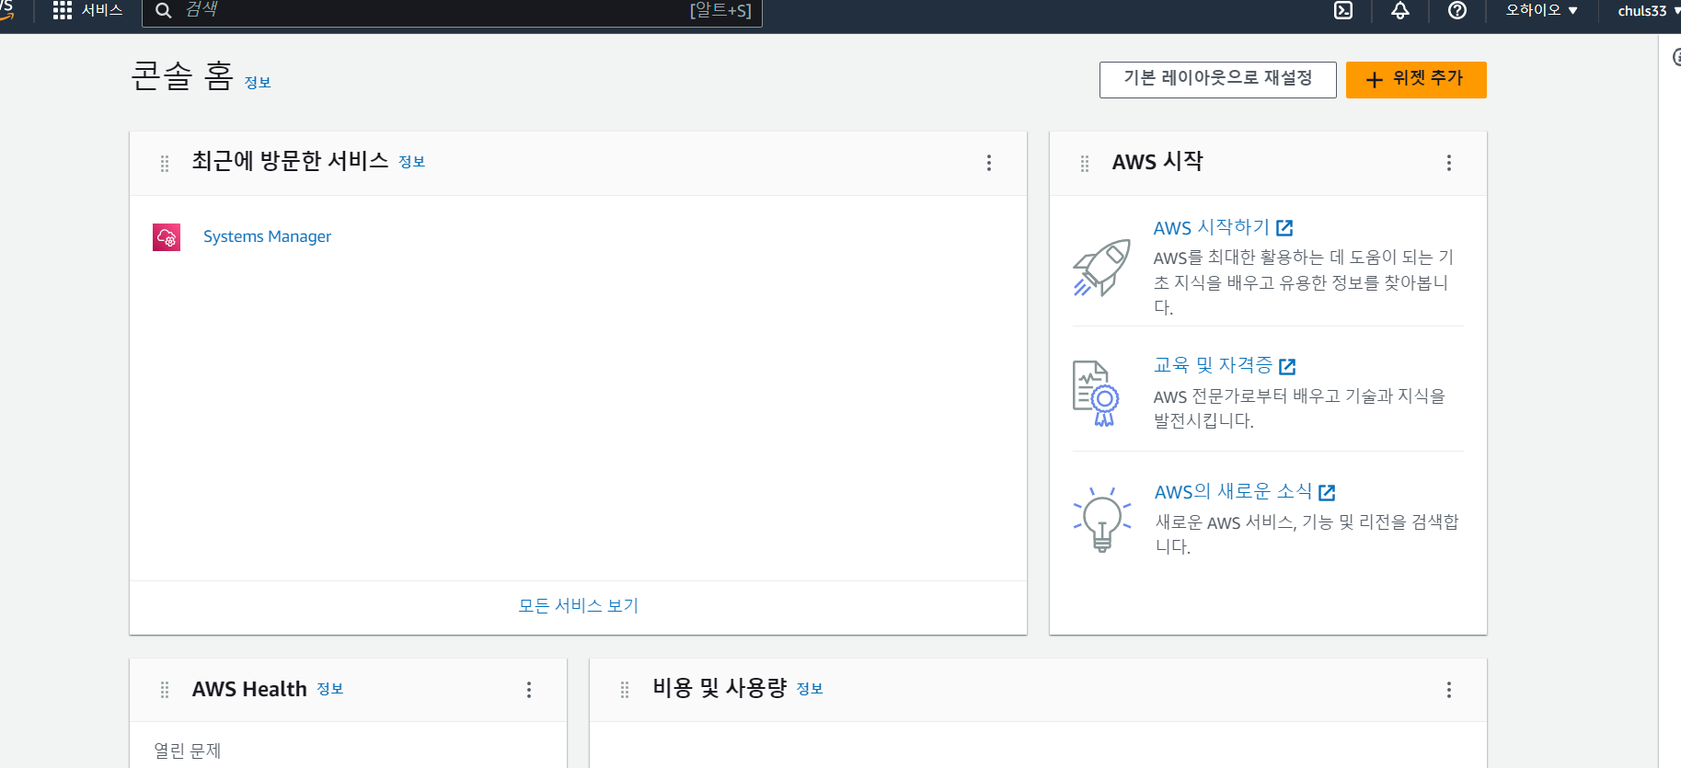Open the help question mark icon
The image size is (1681, 768).
click(x=1457, y=10)
